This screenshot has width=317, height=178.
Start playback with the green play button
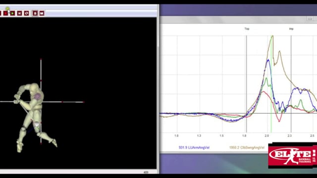tap(12, 13)
